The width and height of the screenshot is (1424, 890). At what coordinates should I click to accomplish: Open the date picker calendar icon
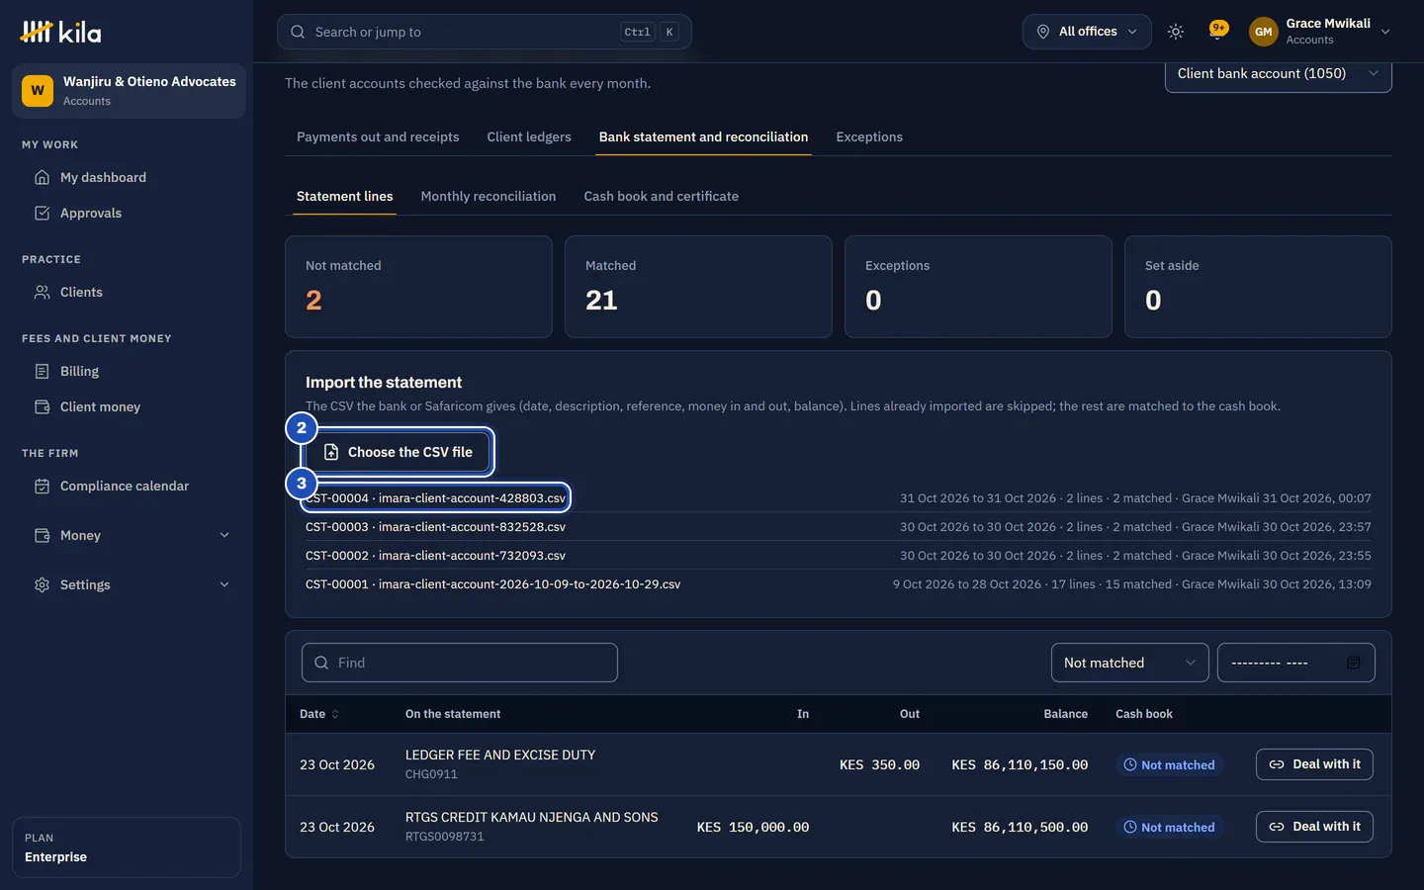pyautogui.click(x=1354, y=663)
